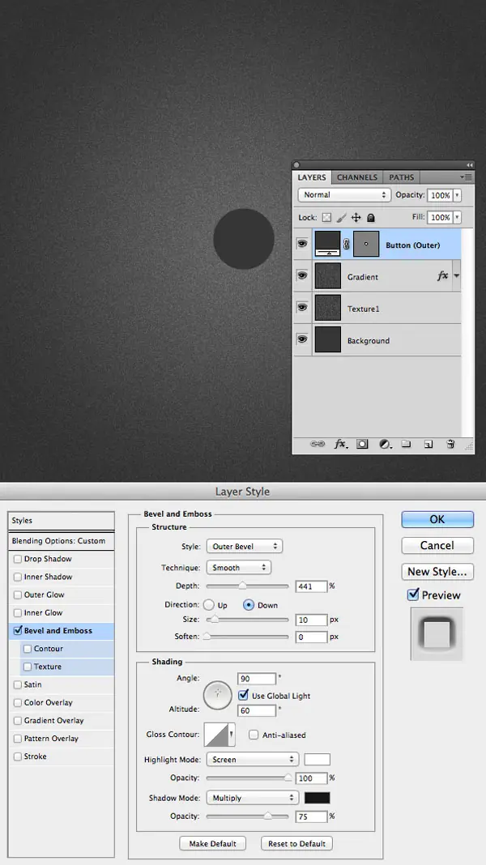Image resolution: width=486 pixels, height=865 pixels.
Task: Click the lock transparent pixels icon
Action: pos(326,218)
